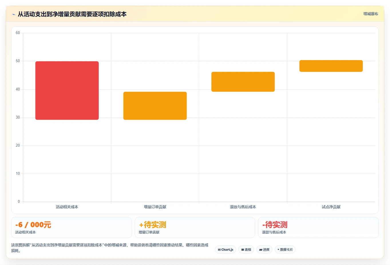This screenshot has height=265, width=390.
Task: Click the chart title 从活动支出到净增量贡献需要逐项扣除成本
Action: coord(72,14)
